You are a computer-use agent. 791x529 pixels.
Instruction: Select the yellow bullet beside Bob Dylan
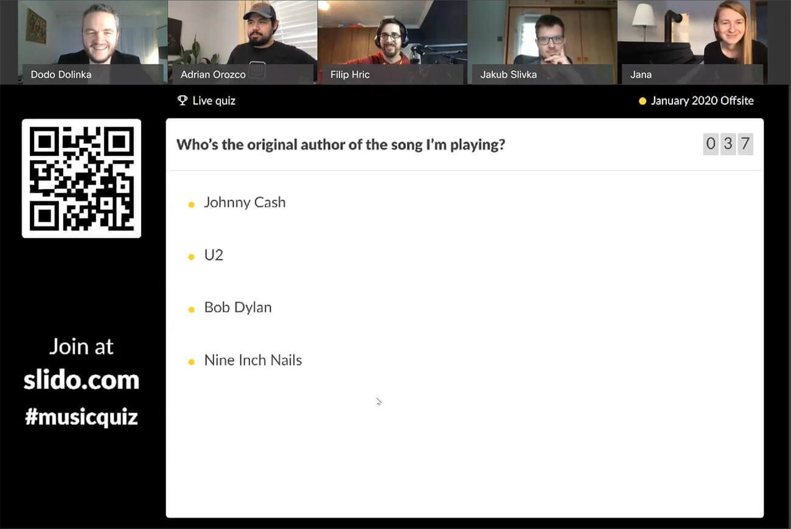pos(191,309)
